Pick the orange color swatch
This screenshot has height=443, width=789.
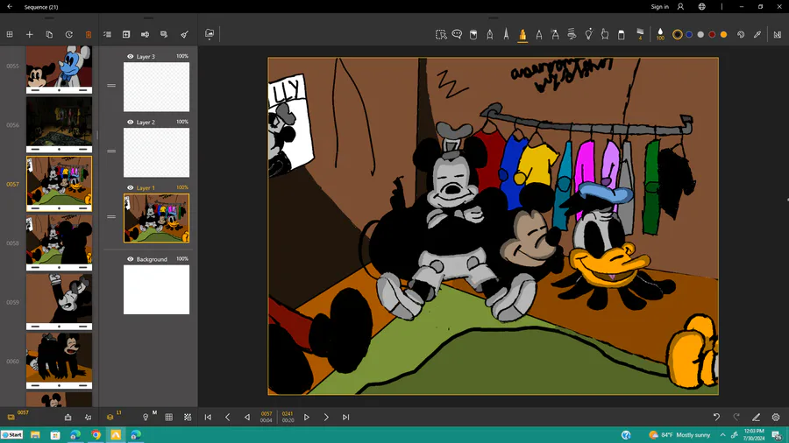tap(723, 35)
